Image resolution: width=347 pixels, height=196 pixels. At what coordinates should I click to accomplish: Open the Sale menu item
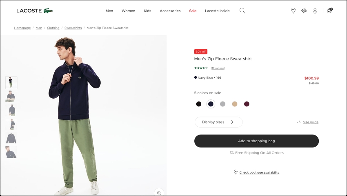tap(193, 11)
